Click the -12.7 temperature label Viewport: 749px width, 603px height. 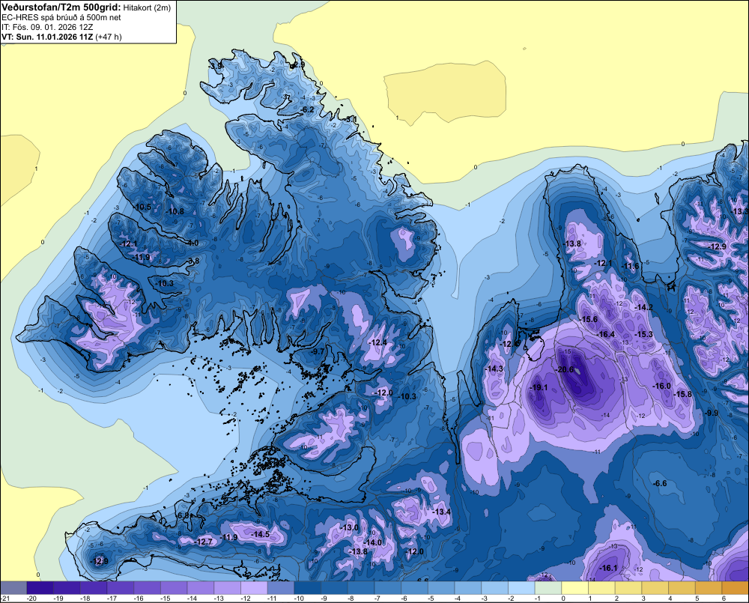point(204,542)
